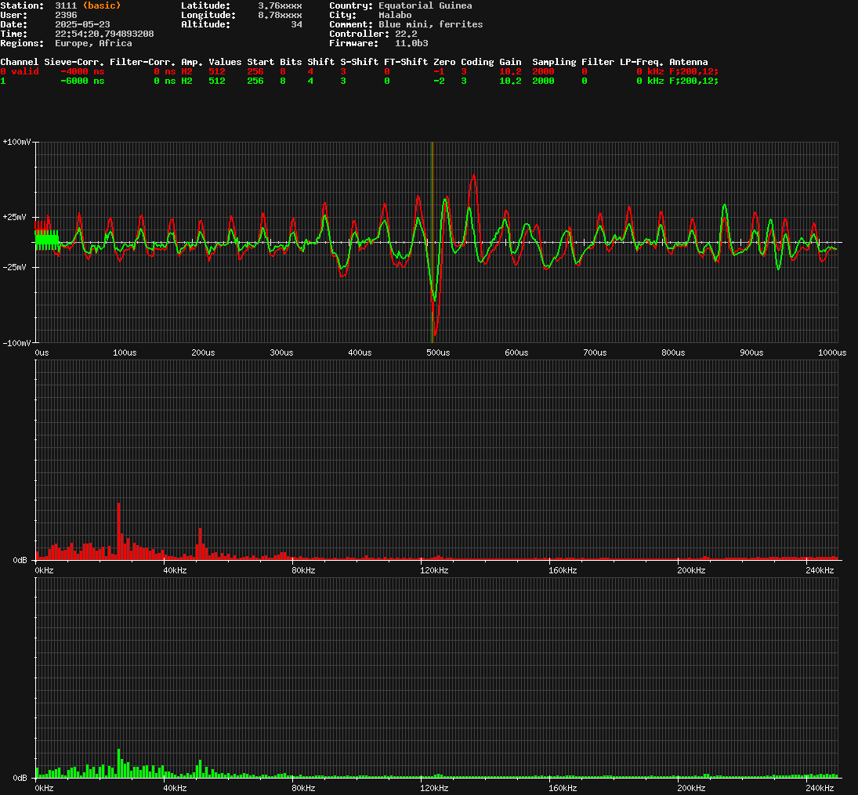Select the Coding column header
858x795 pixels.
(477, 62)
